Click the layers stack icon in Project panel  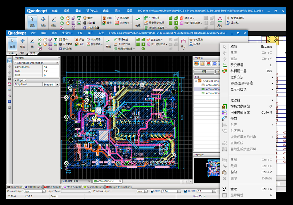coord(209,64)
